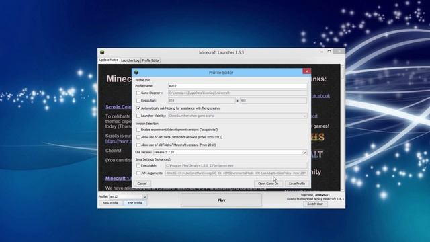
Task: Click the Edit Profile button
Action: (x=135, y=203)
